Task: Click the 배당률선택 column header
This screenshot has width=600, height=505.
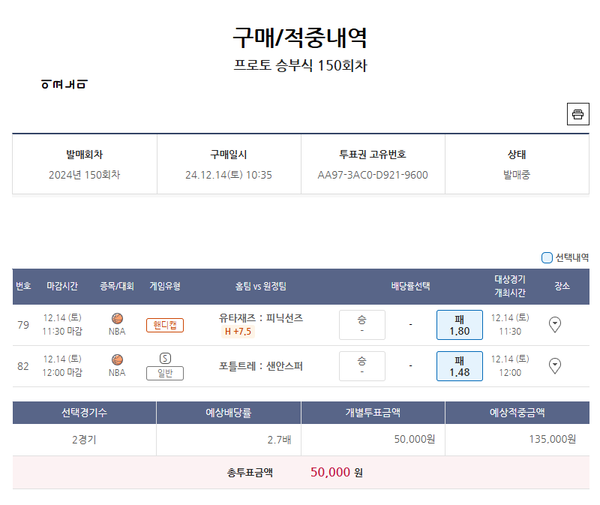Action: 410,286
